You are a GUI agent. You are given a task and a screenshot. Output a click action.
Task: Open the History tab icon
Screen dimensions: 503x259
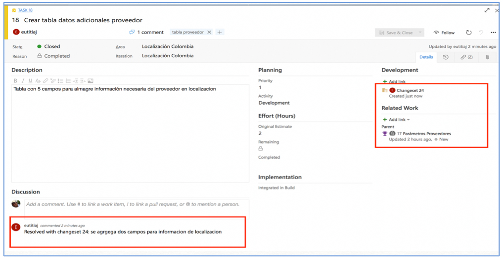[x=446, y=57]
